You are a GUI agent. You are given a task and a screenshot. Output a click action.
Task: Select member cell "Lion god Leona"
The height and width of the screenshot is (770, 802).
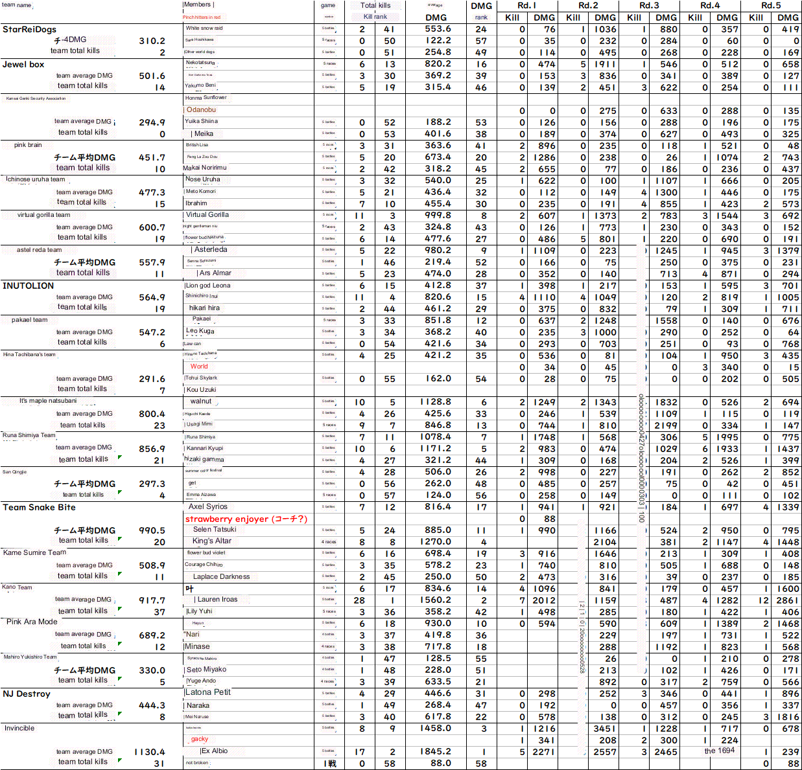[x=208, y=286]
